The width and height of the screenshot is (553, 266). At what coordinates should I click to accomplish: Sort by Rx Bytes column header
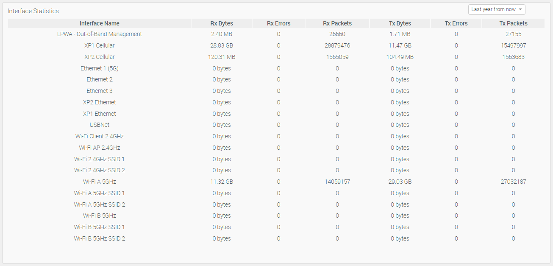coord(222,23)
